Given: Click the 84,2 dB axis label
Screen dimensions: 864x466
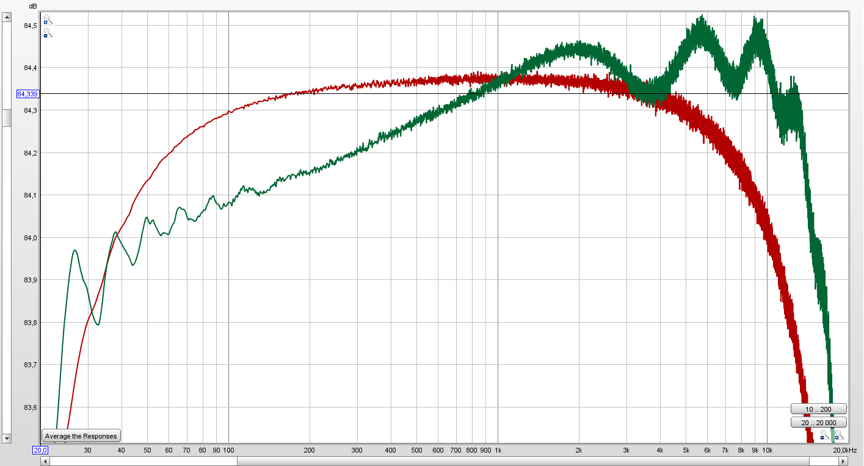Looking at the screenshot, I should tap(31, 153).
